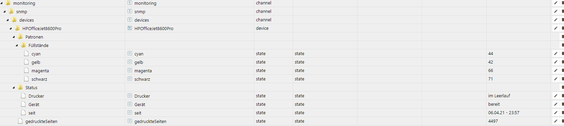Image resolution: width=564 pixels, height=126 pixels.
Task: Collapse the Status folder
Action: tap(14, 87)
